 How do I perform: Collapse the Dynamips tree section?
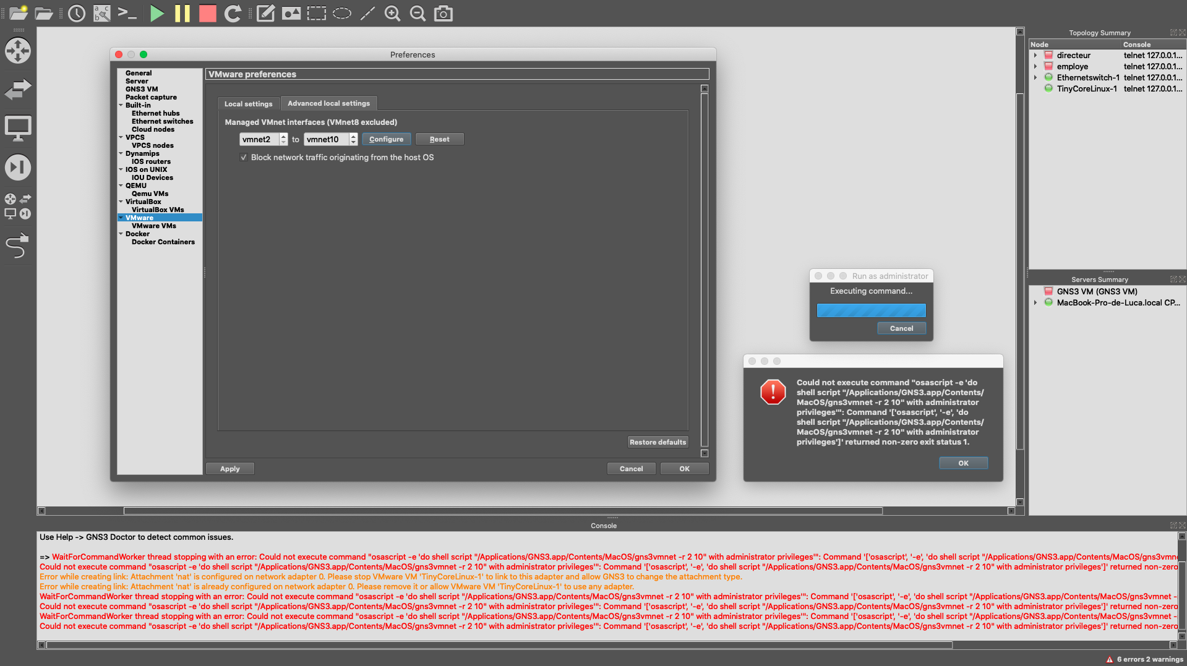click(x=121, y=153)
